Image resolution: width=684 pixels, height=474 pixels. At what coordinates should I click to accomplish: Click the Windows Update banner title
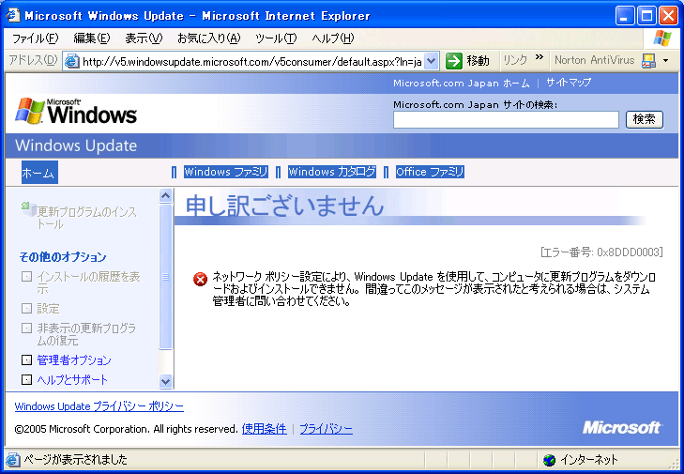click(x=76, y=145)
